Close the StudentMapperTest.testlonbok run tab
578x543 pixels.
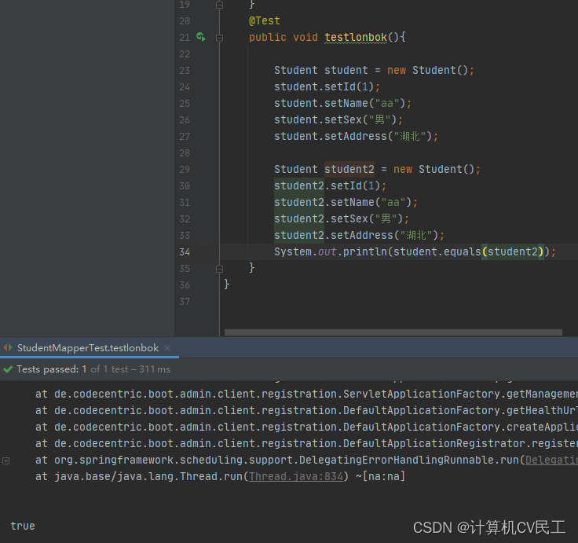click(x=167, y=348)
